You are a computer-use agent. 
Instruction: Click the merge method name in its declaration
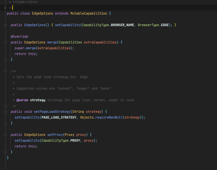point(52,42)
